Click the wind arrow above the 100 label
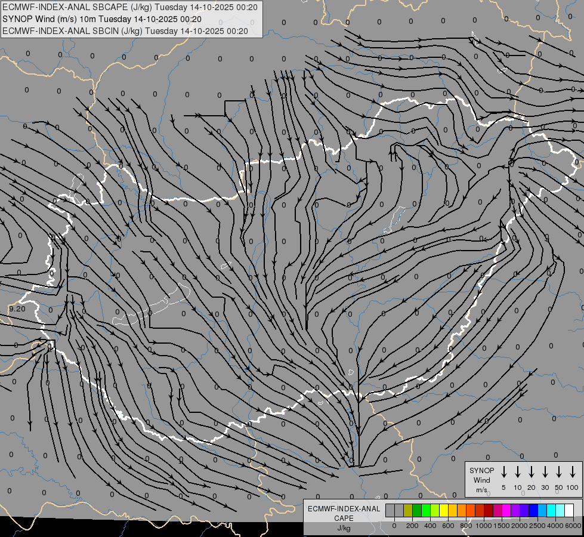Image resolution: width=584 pixels, height=537 pixels. [573, 471]
